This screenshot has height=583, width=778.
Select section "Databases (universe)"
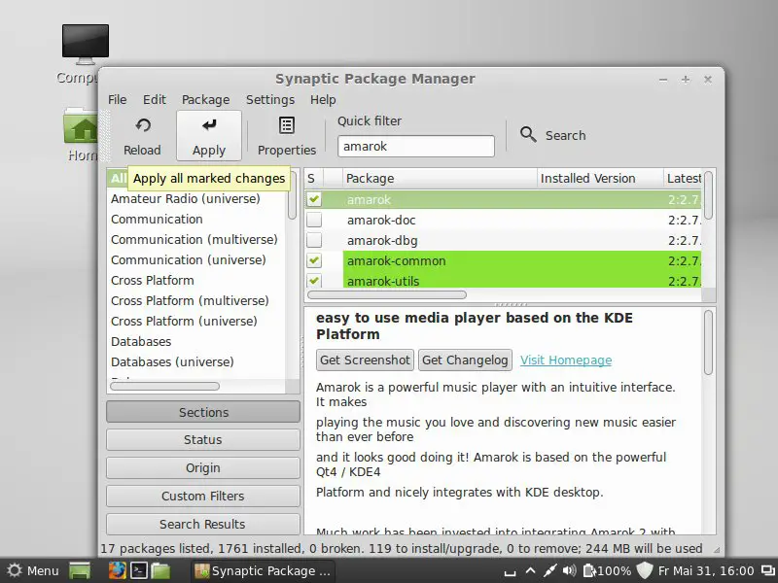[x=172, y=361]
